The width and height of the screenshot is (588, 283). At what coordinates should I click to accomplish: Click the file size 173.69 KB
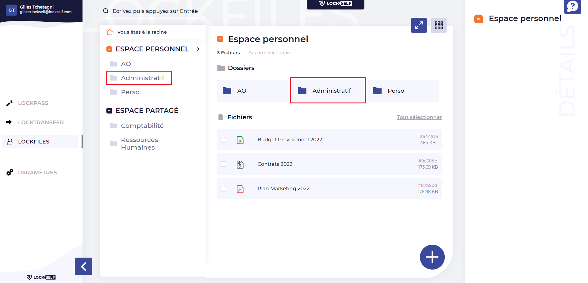(428, 167)
